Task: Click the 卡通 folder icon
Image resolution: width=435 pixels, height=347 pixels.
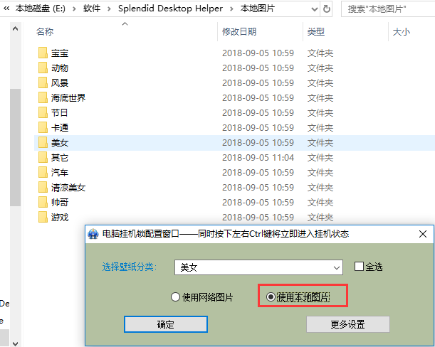Action: tap(43, 127)
